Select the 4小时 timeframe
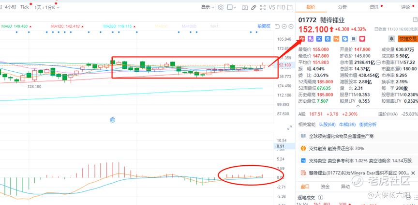This screenshot has width=418, height=205. pyautogui.click(x=10, y=7)
